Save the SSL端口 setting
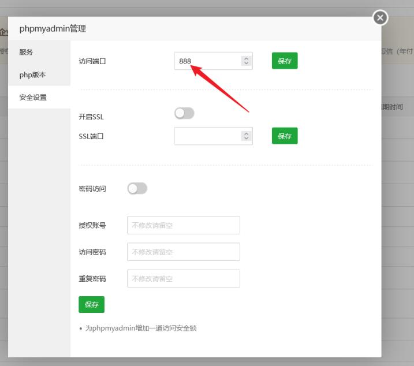The width and height of the screenshot is (414, 366). (x=285, y=136)
